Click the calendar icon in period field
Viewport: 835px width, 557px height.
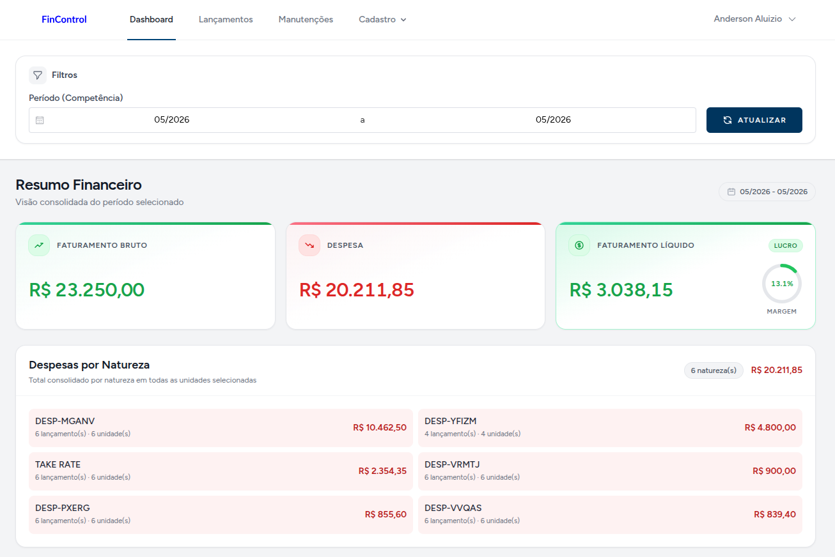(x=40, y=120)
